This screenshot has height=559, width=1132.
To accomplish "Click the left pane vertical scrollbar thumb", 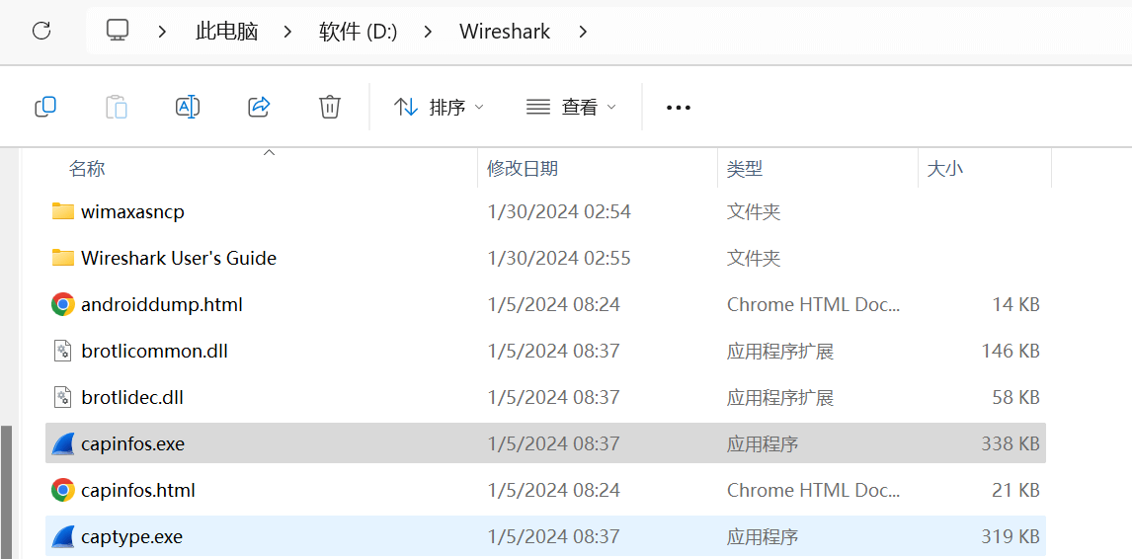I will 7,491.
